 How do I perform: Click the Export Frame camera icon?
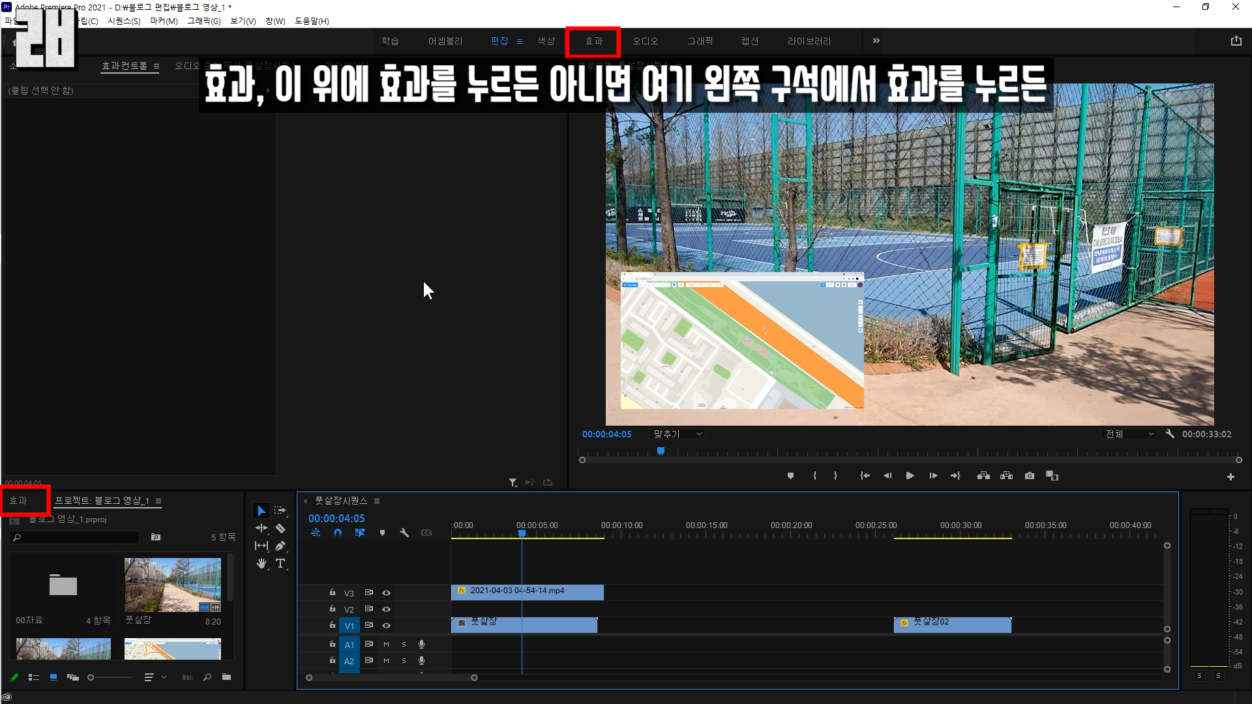[x=1030, y=476]
